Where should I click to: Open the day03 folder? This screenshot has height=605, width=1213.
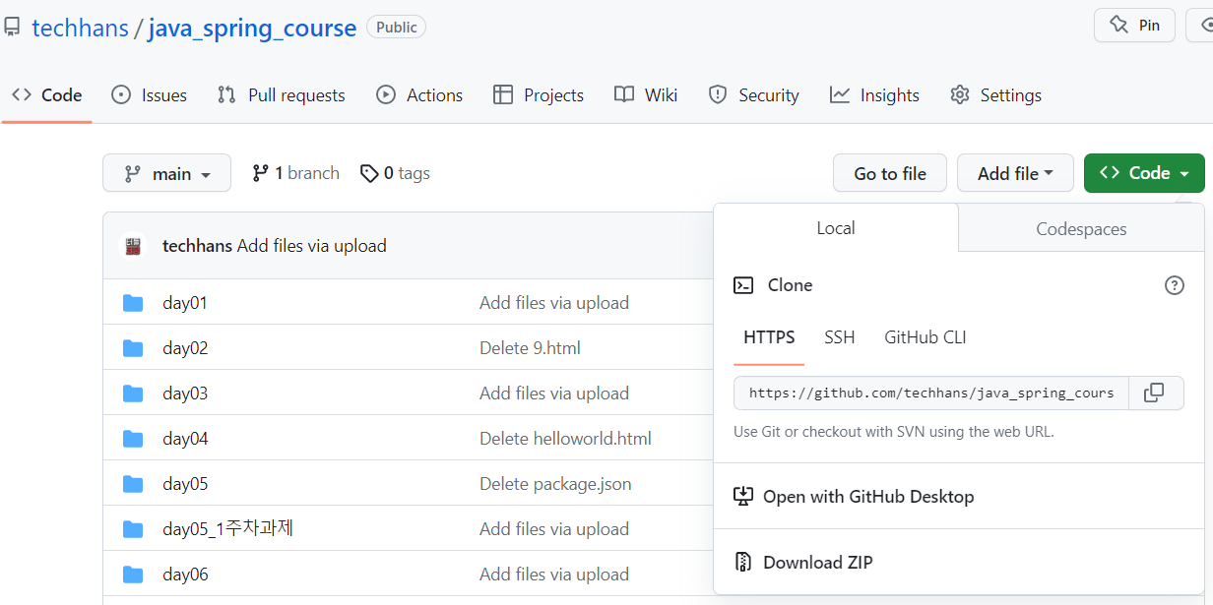tap(185, 393)
